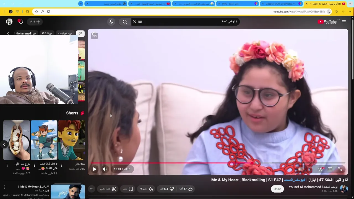Open the 'مات هائر' Shorts thumbnail
Image resolution: width=354 pixels, height=199 pixels.
tap(71, 140)
